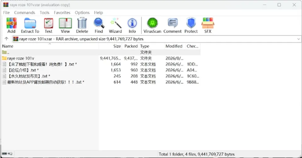This screenshot has height=158, width=302.
Task: Sort by the Modified column header
Action: coord(175,46)
